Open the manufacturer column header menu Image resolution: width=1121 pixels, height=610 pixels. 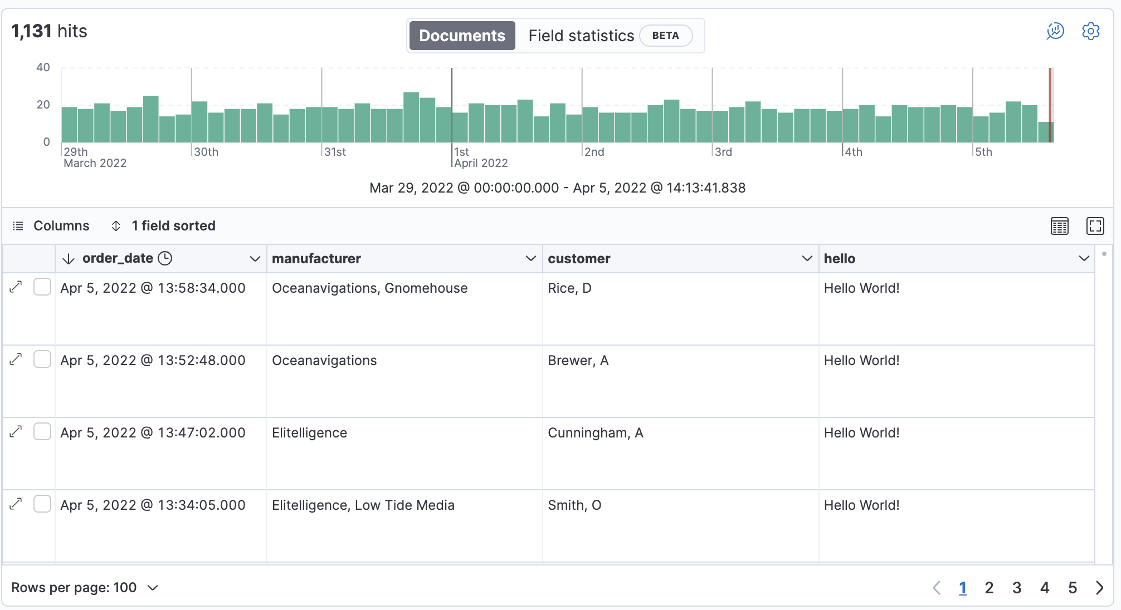point(530,259)
